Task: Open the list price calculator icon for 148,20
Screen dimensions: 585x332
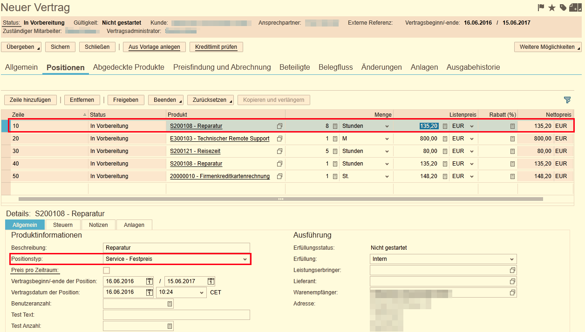Action: (445, 176)
